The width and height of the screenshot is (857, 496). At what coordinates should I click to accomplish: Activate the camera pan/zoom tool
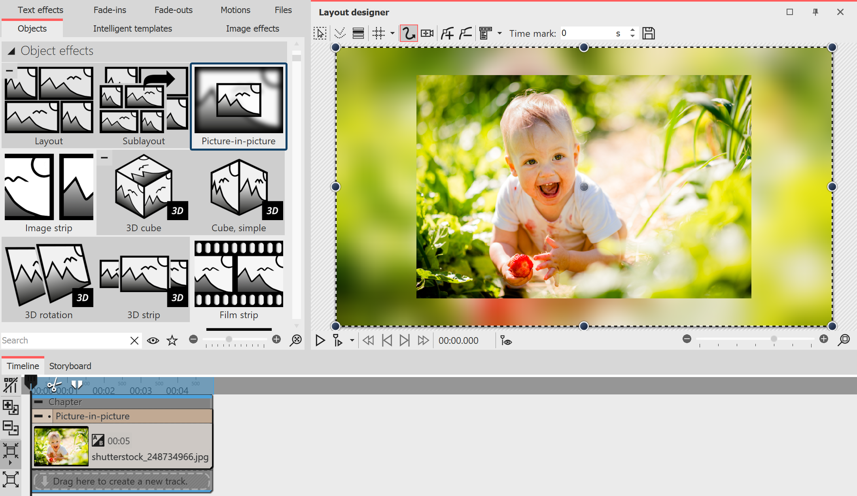[427, 33]
